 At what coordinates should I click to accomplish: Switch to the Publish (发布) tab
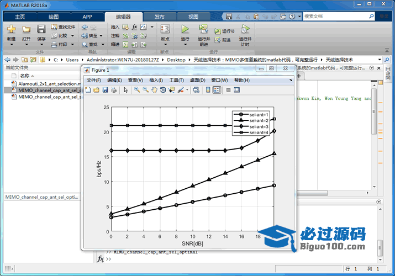[x=159, y=17]
